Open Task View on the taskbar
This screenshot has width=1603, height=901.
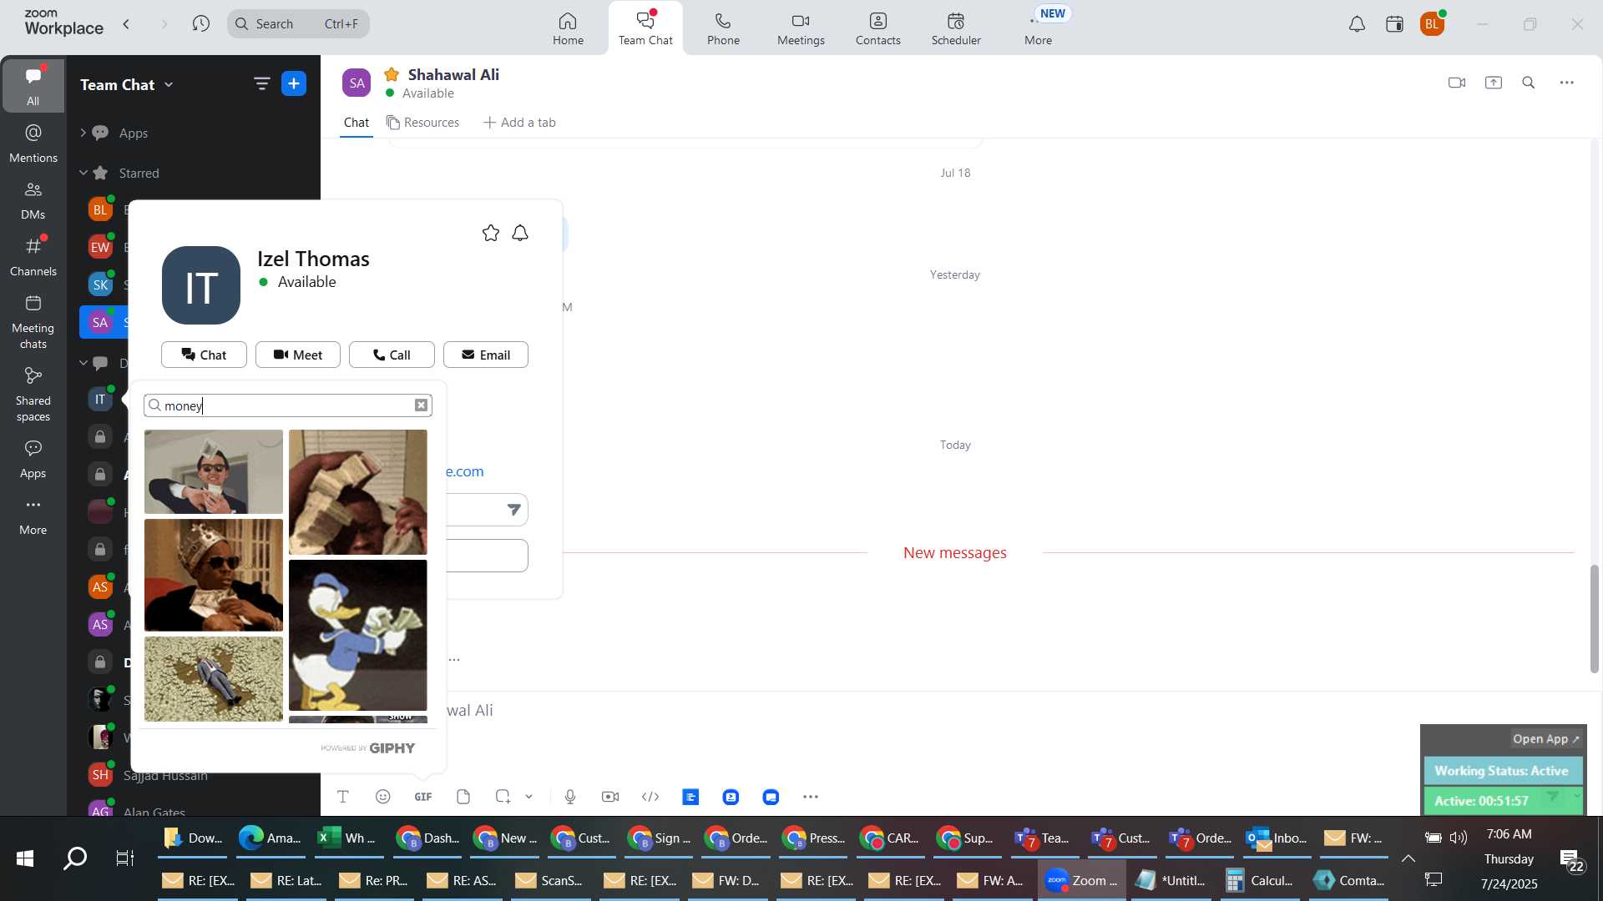pyautogui.click(x=125, y=858)
